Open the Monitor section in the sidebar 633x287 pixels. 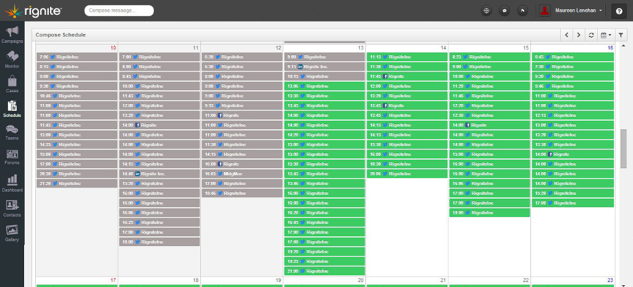pos(12,59)
